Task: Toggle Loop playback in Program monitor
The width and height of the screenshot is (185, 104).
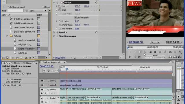Action: point(170,52)
